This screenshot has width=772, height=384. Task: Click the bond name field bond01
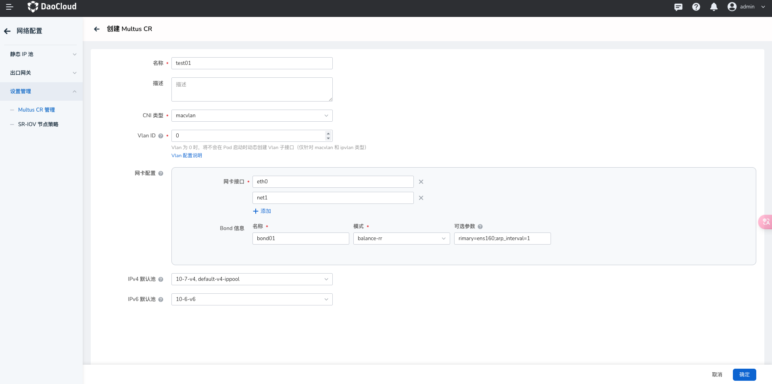pyautogui.click(x=300, y=239)
